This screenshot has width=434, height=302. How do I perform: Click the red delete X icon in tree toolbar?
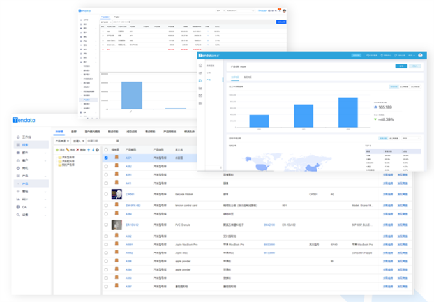tap(79, 149)
